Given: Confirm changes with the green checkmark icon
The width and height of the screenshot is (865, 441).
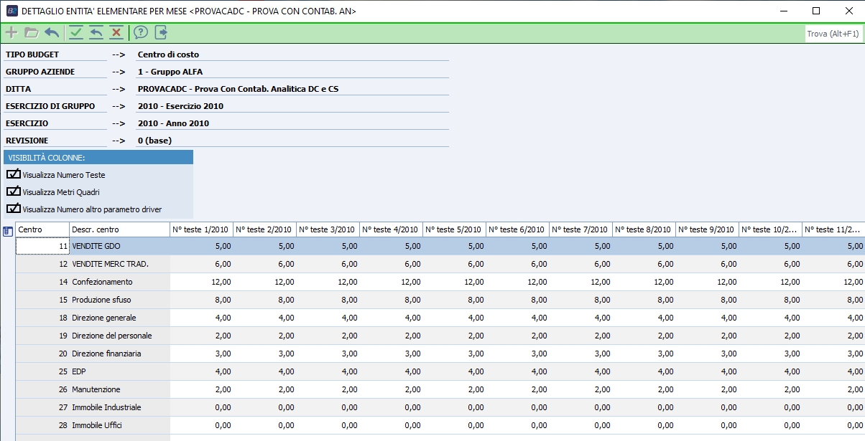Looking at the screenshot, I should click(x=76, y=32).
